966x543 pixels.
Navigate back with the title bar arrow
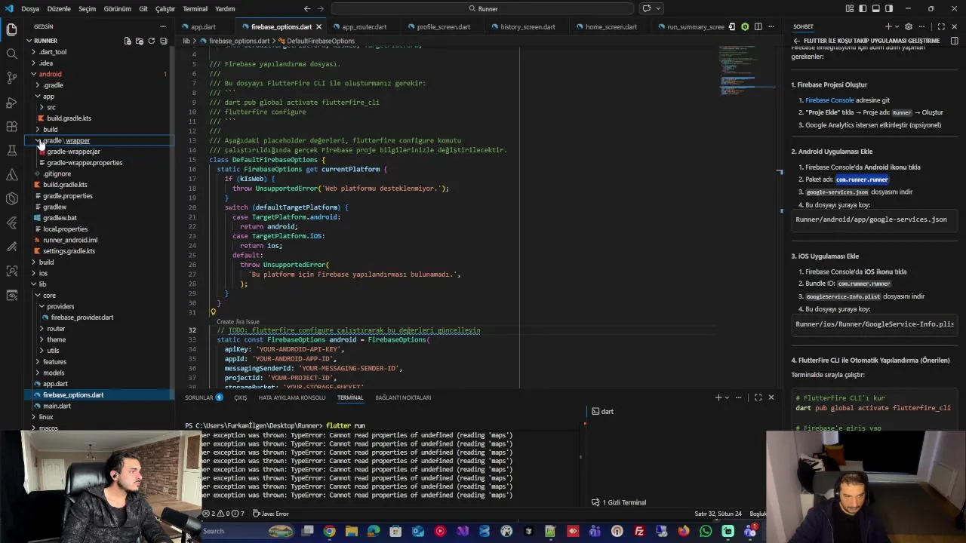pos(307,9)
